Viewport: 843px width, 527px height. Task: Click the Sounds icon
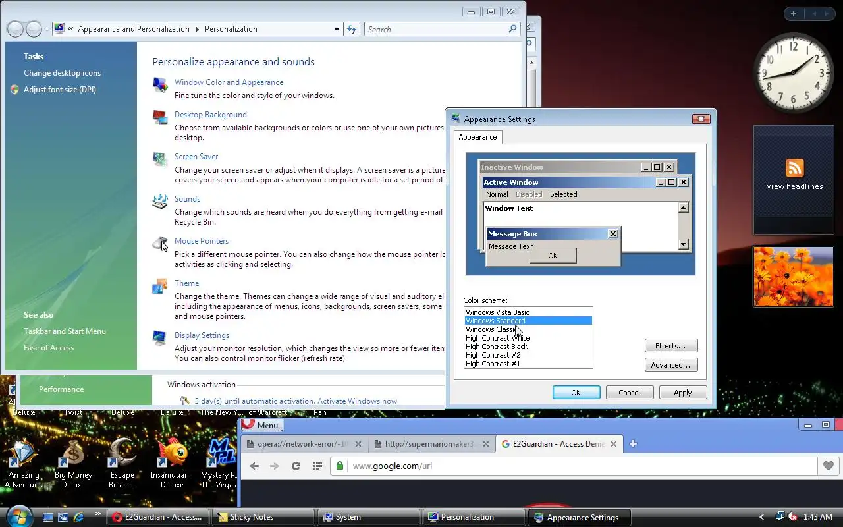160,202
